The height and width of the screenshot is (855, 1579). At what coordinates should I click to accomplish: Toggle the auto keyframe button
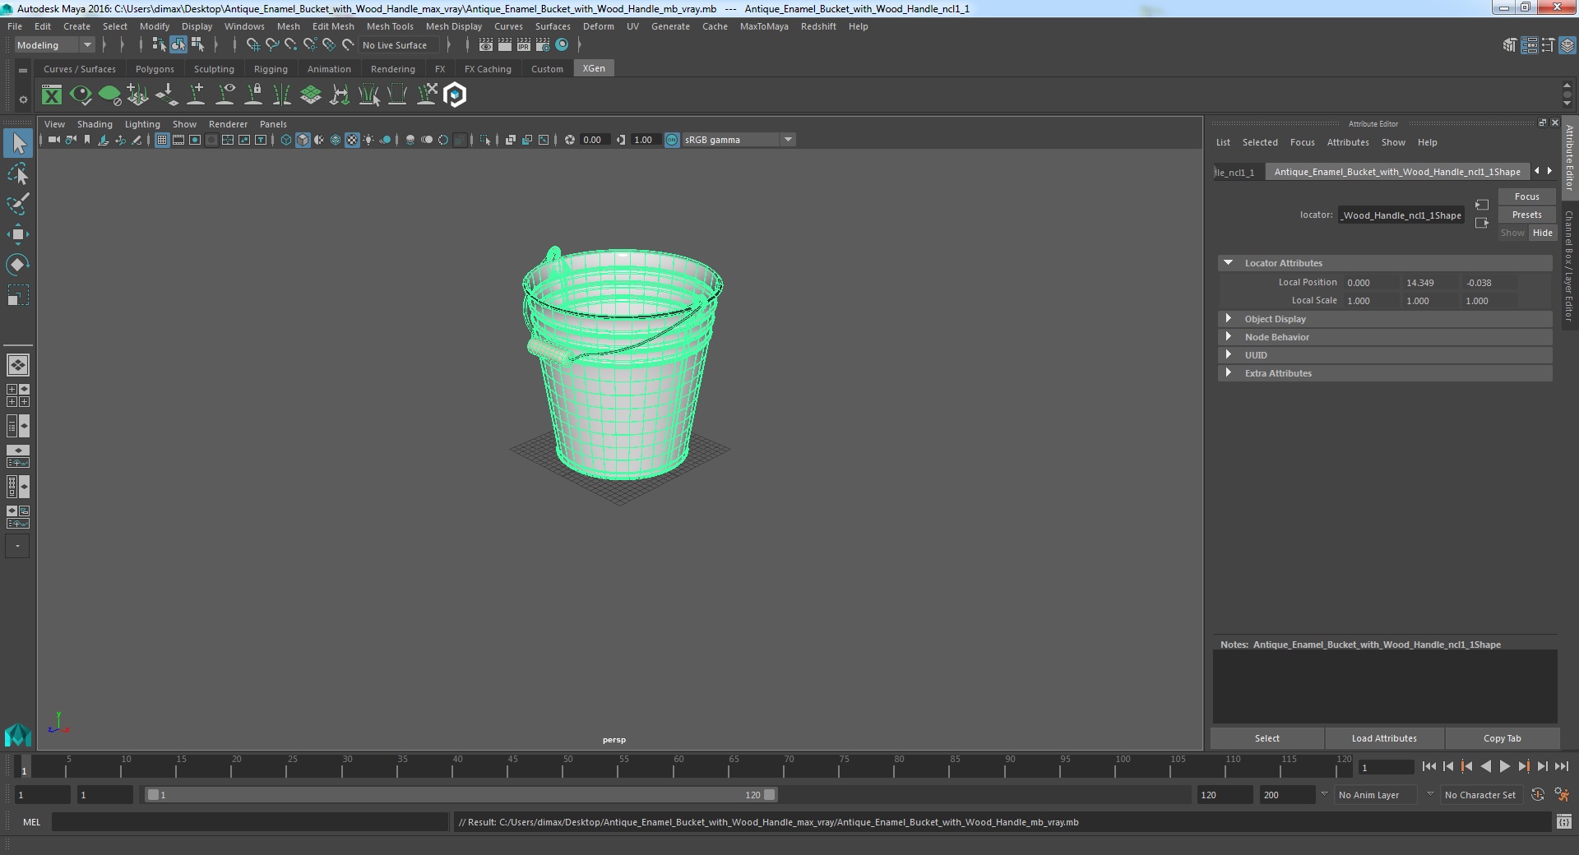(1537, 795)
